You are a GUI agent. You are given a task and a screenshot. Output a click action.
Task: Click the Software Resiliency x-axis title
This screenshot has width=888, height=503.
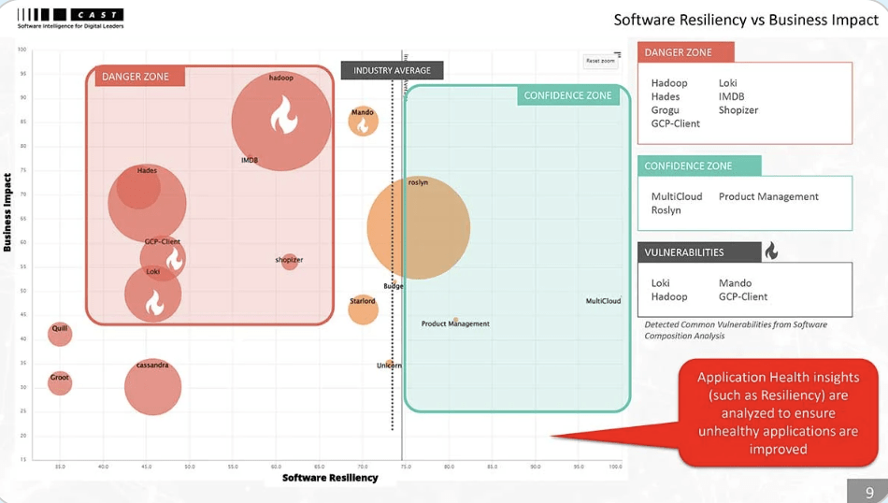[x=330, y=478]
